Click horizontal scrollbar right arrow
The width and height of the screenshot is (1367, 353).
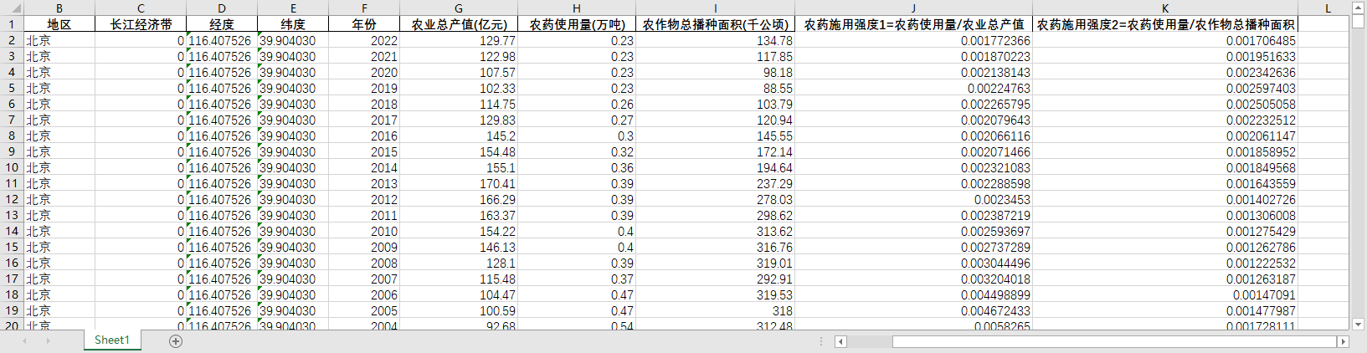pos(1343,341)
